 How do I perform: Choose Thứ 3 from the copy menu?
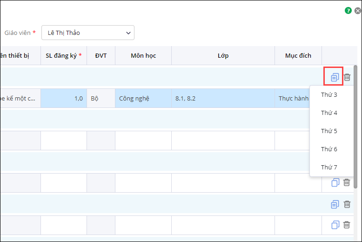(329, 94)
